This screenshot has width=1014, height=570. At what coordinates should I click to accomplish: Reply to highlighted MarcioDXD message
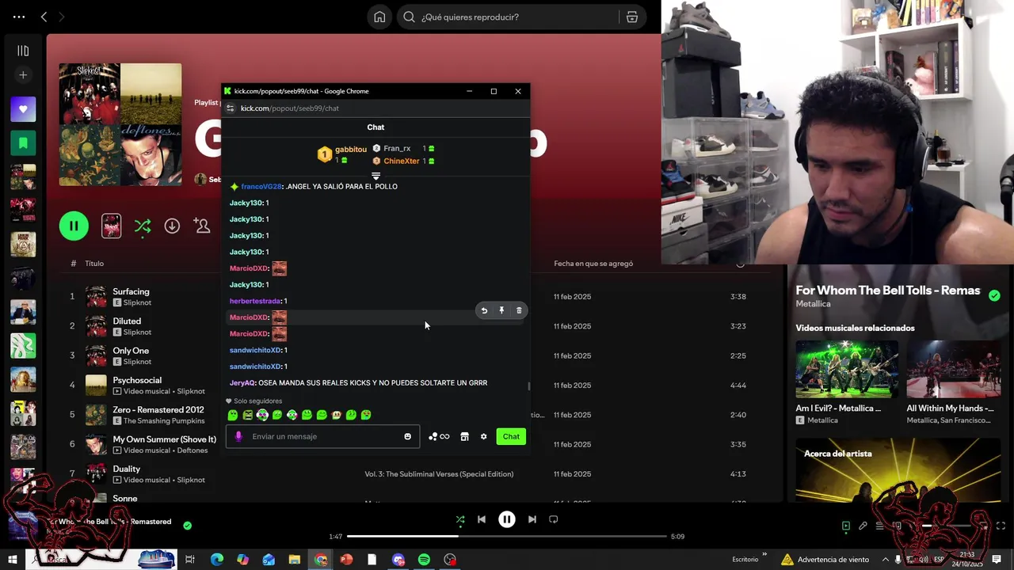(484, 310)
